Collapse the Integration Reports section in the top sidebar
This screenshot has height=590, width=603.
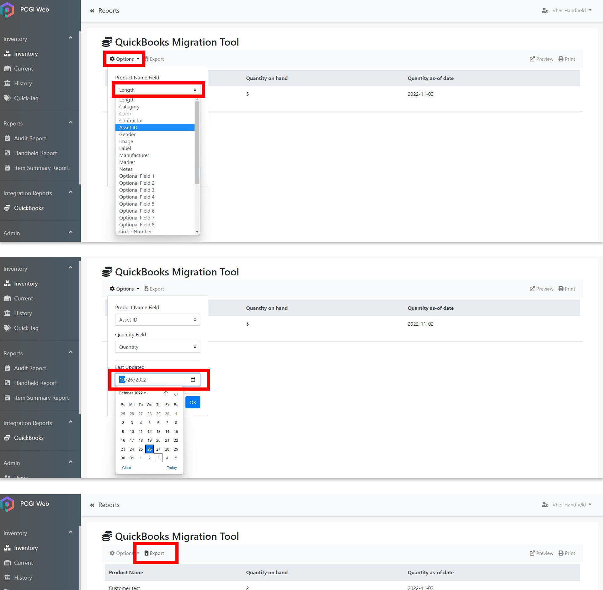pos(71,192)
